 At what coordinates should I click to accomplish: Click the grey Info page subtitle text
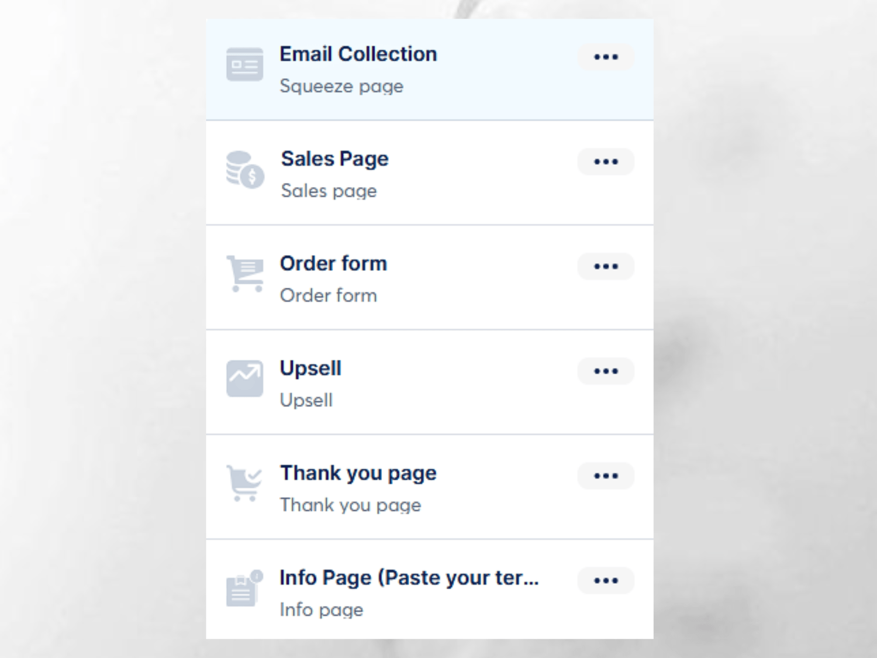pos(322,609)
